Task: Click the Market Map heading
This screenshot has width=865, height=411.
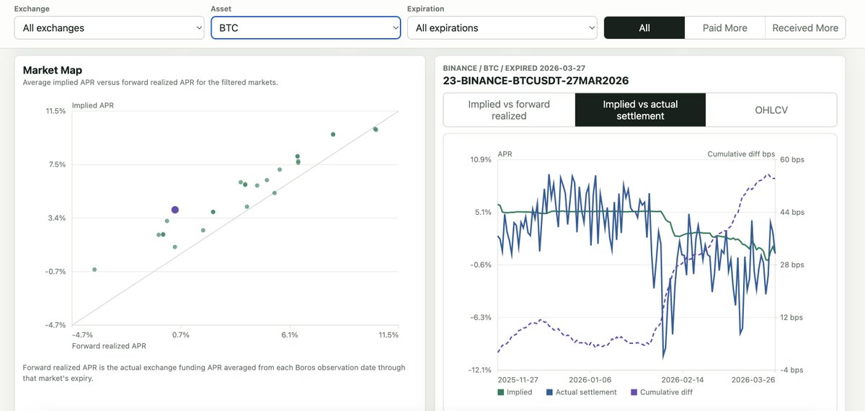Action: click(53, 70)
